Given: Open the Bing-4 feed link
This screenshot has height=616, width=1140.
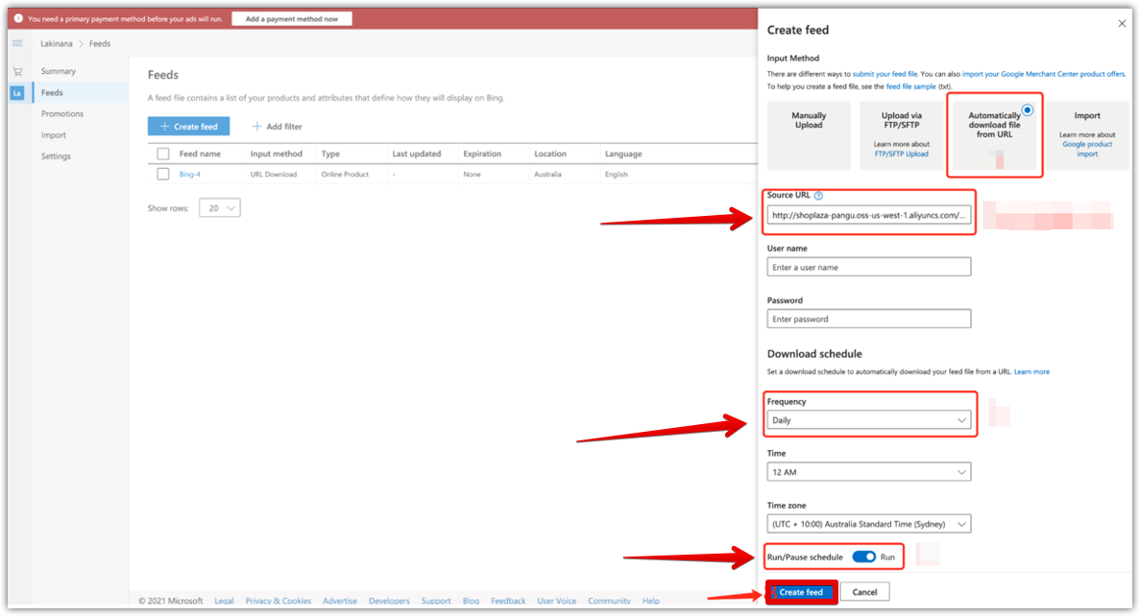Looking at the screenshot, I should coord(190,175).
